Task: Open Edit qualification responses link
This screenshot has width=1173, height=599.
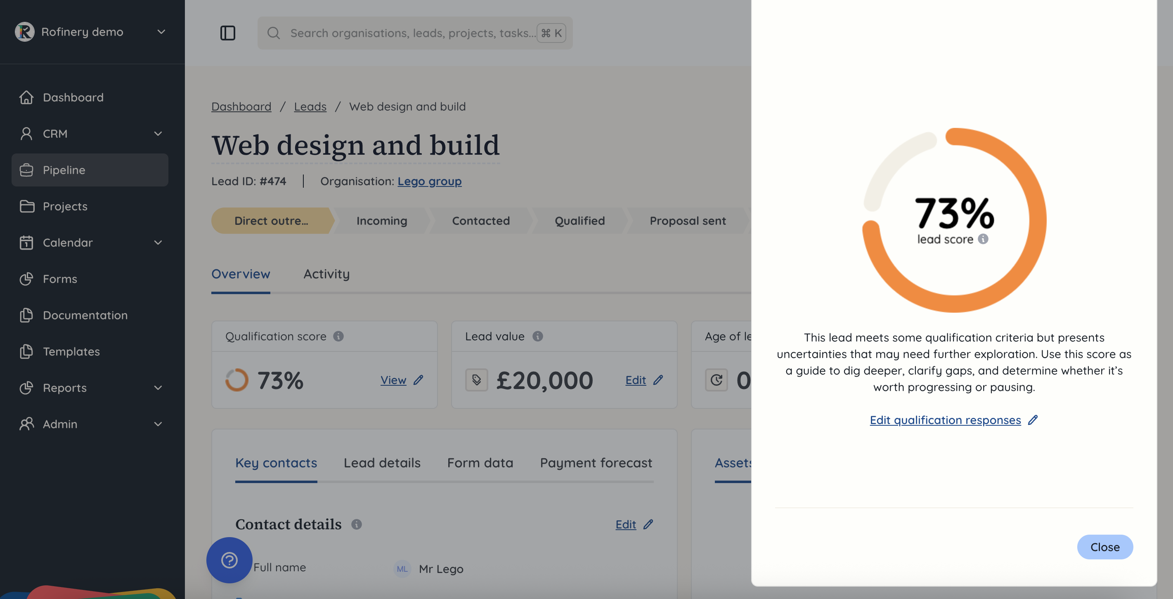Action: click(945, 420)
